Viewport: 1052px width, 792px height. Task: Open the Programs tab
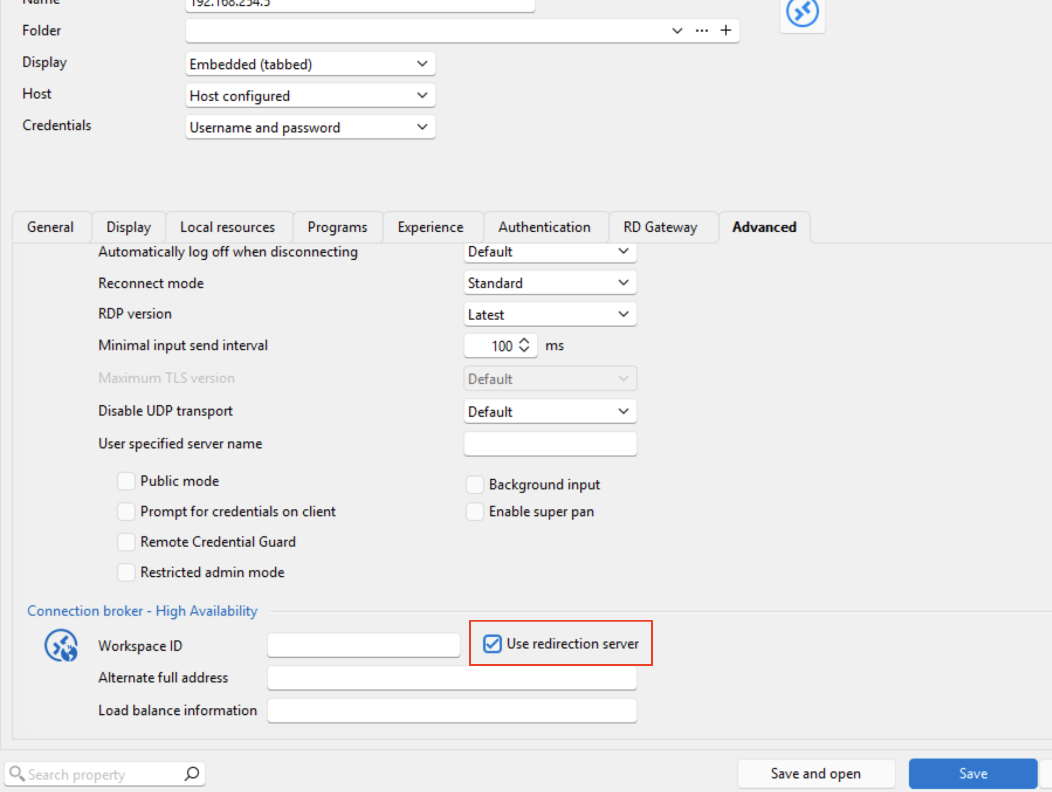tap(337, 227)
